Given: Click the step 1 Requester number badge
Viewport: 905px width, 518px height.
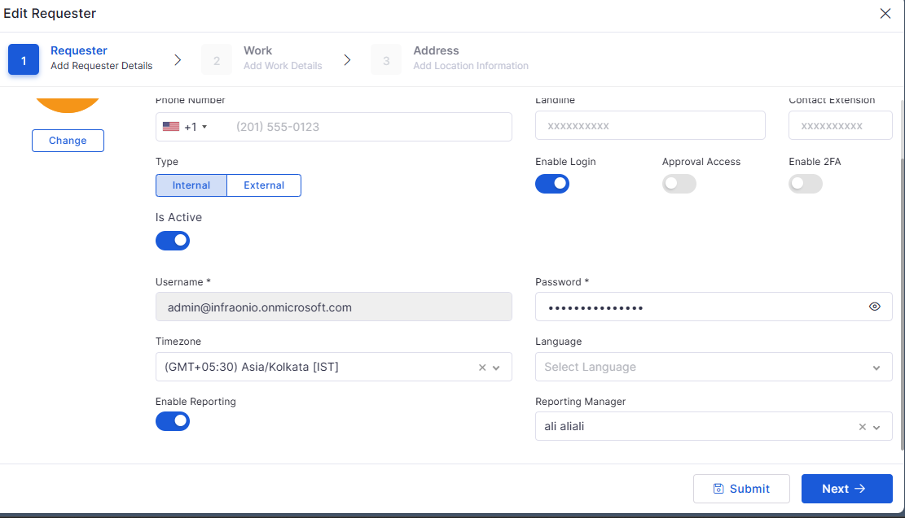Looking at the screenshot, I should (x=24, y=60).
